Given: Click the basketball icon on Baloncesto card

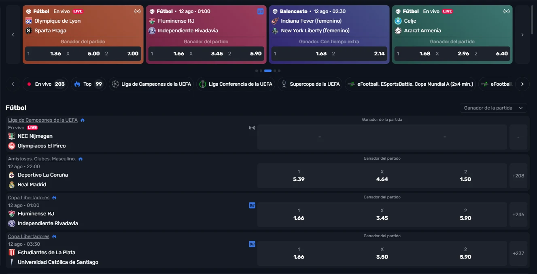Looking at the screenshot, I should (x=275, y=11).
